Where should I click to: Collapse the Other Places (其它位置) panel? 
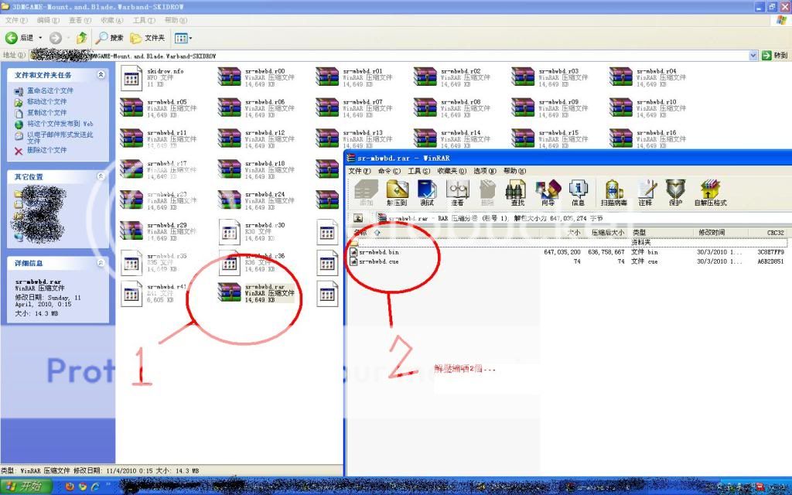tap(101, 176)
